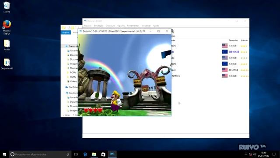
Task: Click star rating in NAMCO game row
Action: [x=245, y=76]
